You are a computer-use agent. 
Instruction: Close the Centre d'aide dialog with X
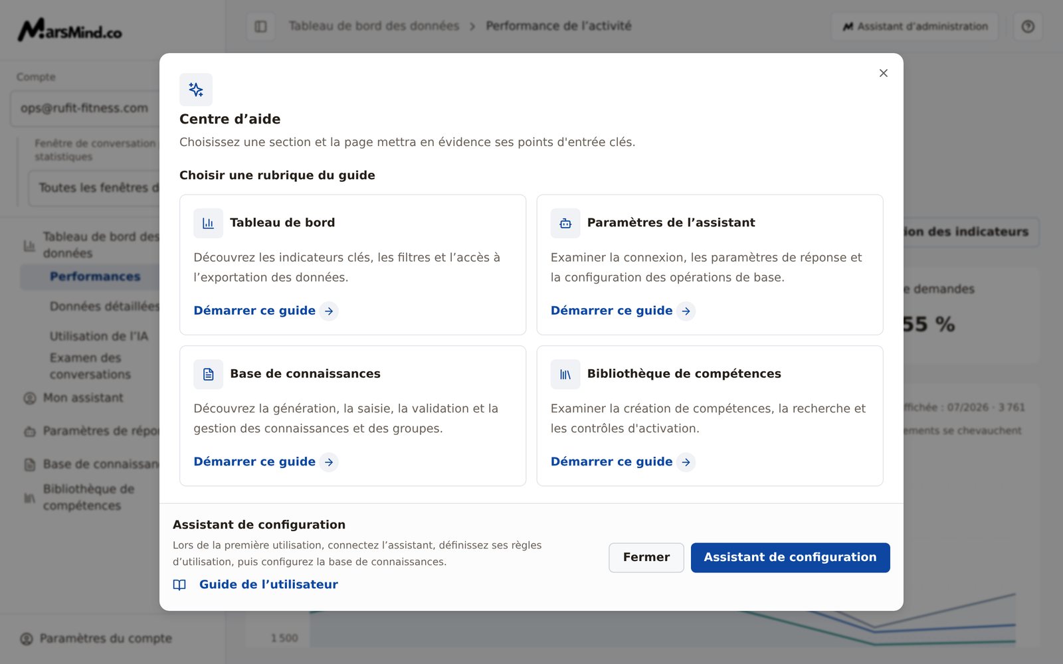pos(883,73)
